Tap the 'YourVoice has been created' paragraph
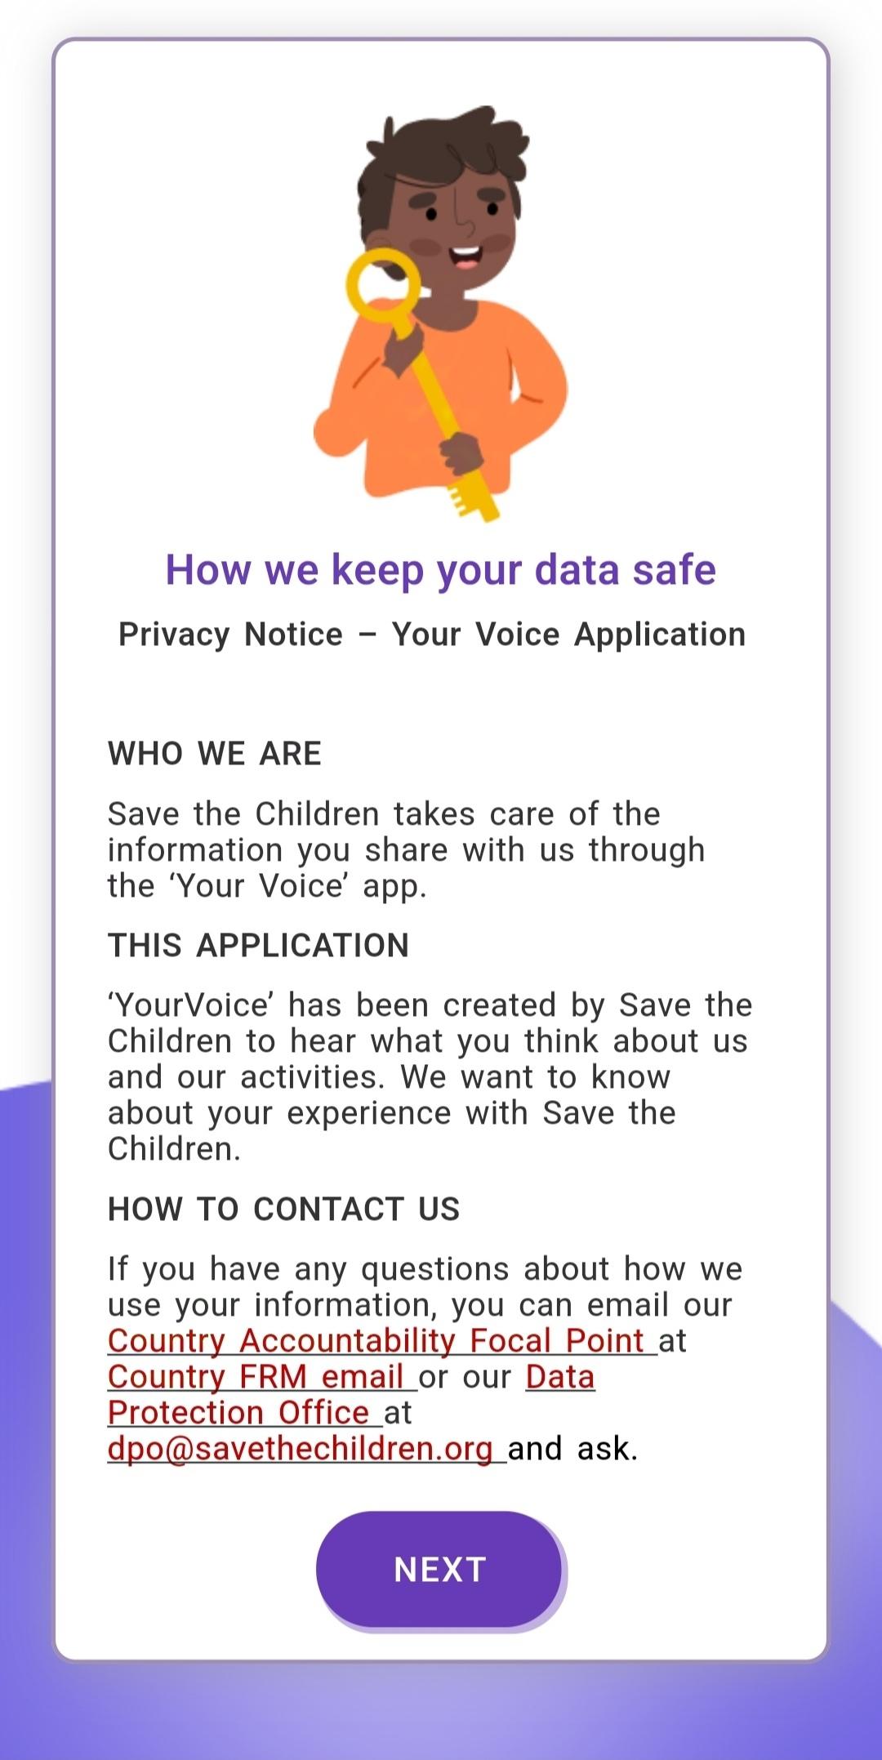The image size is (882, 1760). click(x=430, y=1076)
